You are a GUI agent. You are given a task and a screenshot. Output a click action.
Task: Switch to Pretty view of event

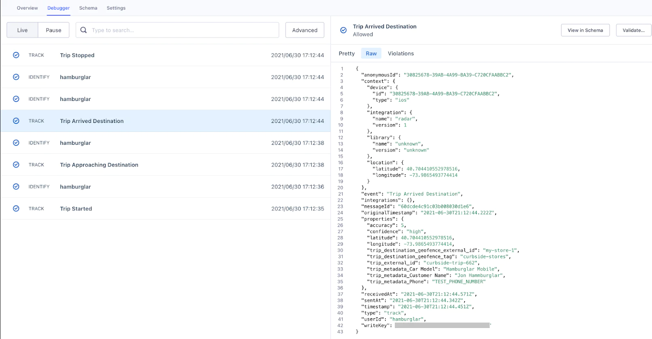[x=346, y=53]
